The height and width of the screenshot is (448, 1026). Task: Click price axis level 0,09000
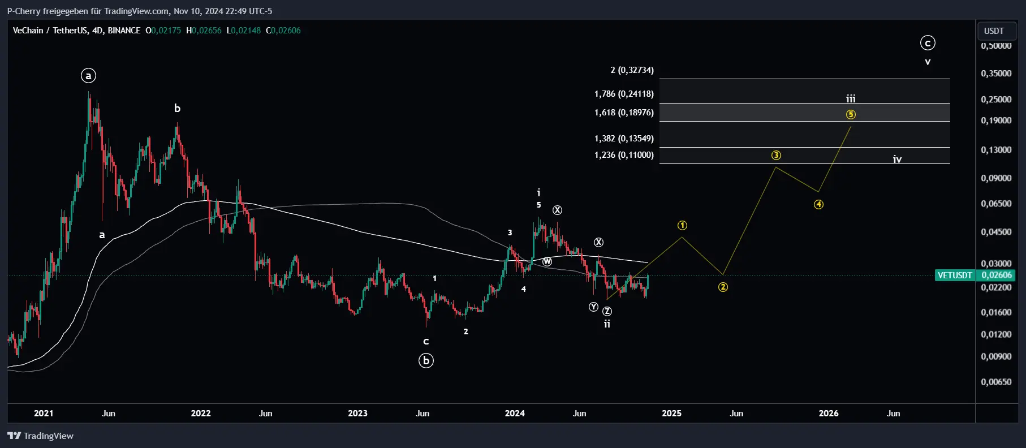996,178
